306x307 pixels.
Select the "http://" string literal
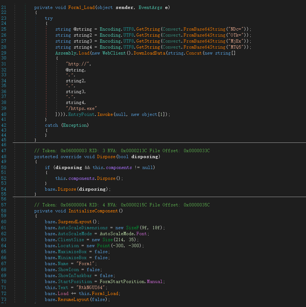(x=77, y=64)
